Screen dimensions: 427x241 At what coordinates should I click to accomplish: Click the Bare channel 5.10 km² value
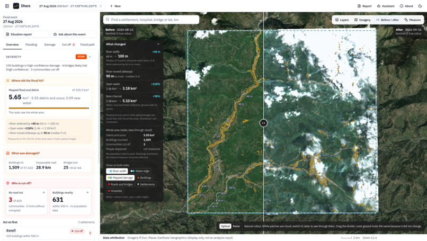[130, 101]
